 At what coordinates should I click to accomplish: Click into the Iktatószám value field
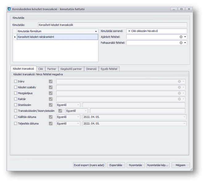tap(134, 105)
